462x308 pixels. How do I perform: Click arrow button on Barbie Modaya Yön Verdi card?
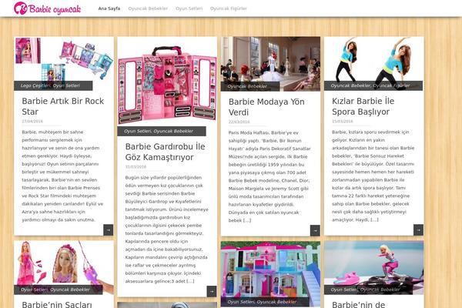tap(315, 230)
